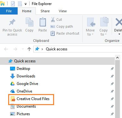Toggle the pin next to Google Drive

(x=112, y=84)
